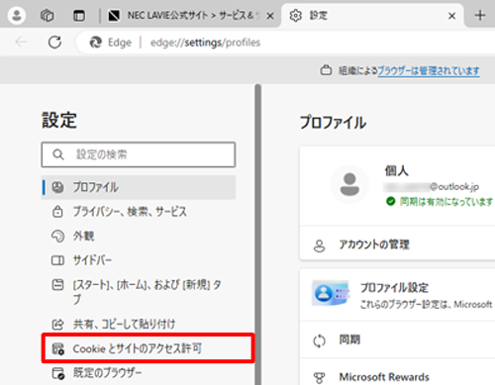Image resolution: width=495 pixels, height=385 pixels.
Task: Click the person icon beside アカウントの管理
Action: (x=319, y=245)
